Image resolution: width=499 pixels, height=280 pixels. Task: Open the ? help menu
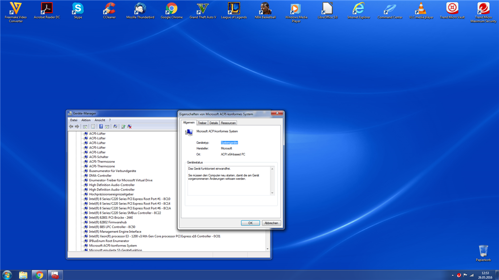pyautogui.click(x=110, y=120)
